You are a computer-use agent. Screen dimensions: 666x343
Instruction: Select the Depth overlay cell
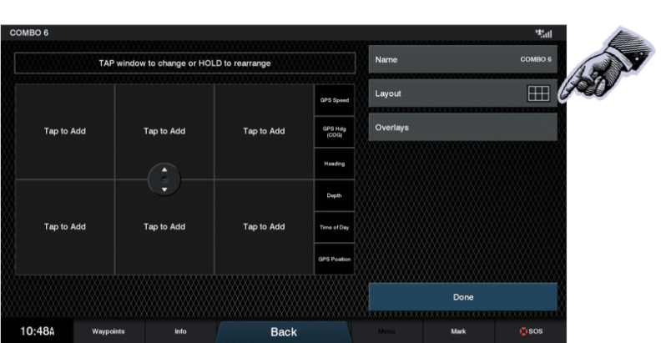coord(335,195)
